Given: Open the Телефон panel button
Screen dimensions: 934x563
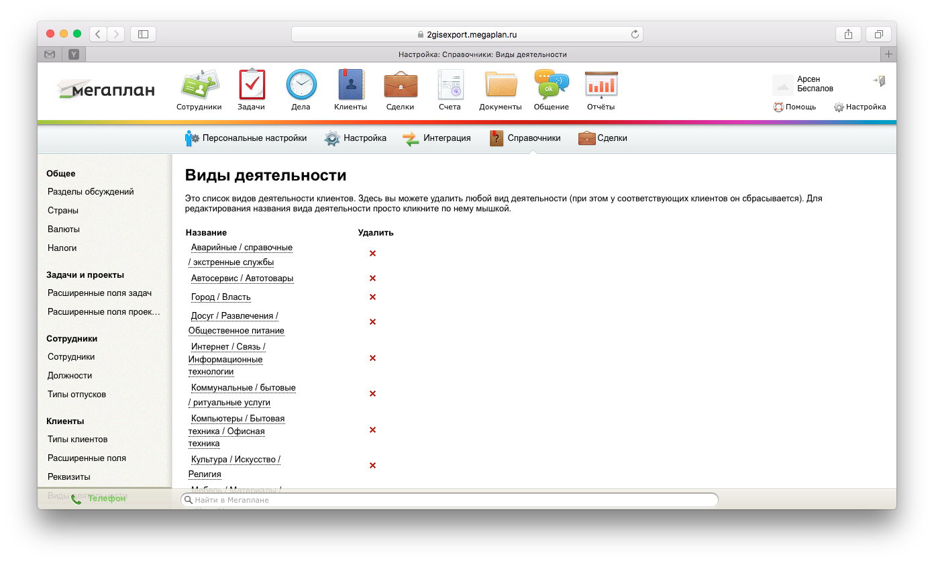Looking at the screenshot, I should tap(99, 499).
